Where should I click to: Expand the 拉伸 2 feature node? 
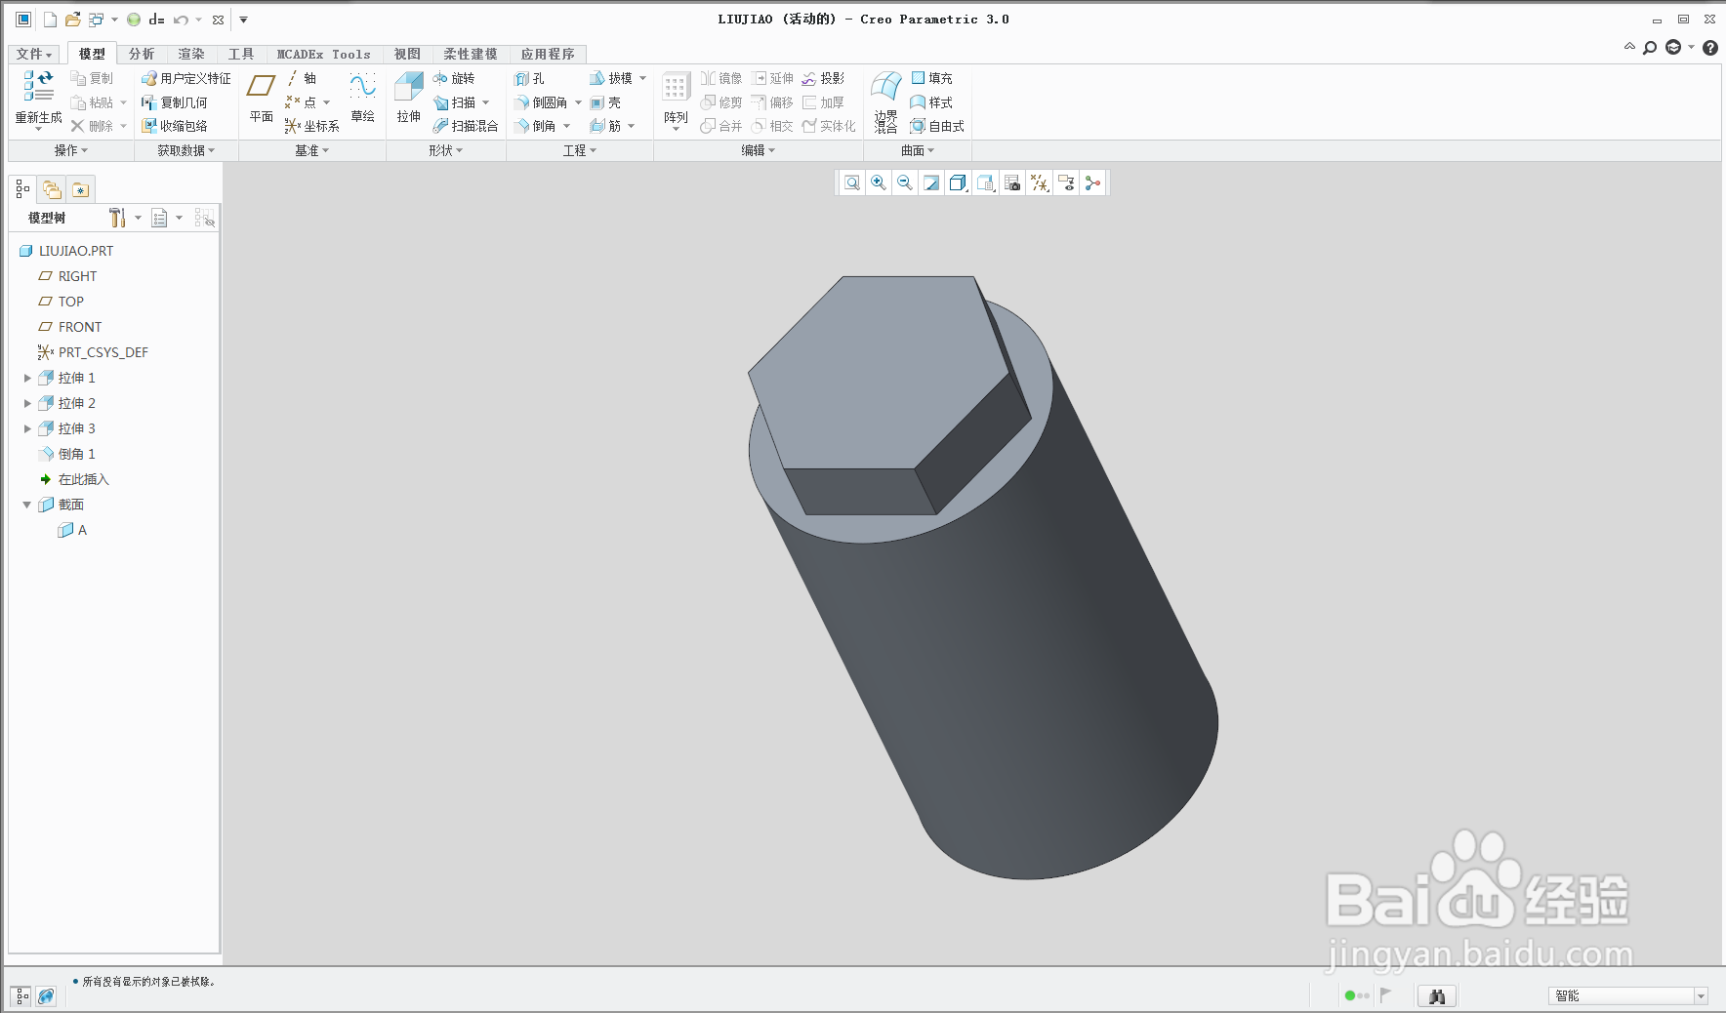pos(27,403)
